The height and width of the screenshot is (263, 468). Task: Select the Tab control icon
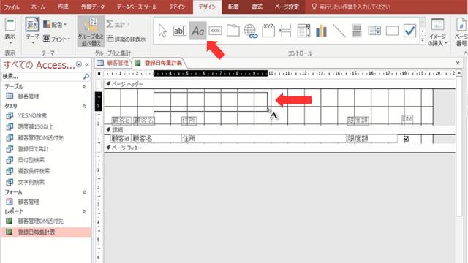pos(233,31)
